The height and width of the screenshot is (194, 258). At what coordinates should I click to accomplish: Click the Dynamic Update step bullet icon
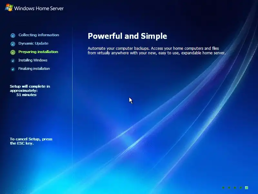[13, 44]
